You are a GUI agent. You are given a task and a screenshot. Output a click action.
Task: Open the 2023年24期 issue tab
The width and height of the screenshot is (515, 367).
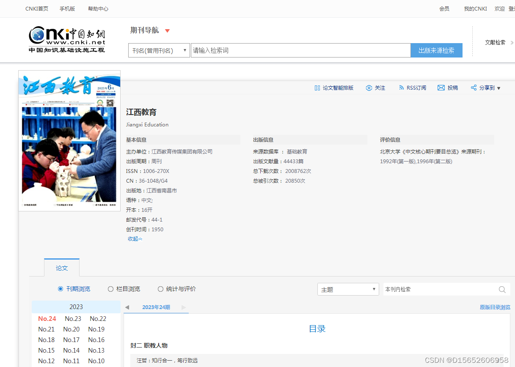coord(156,307)
